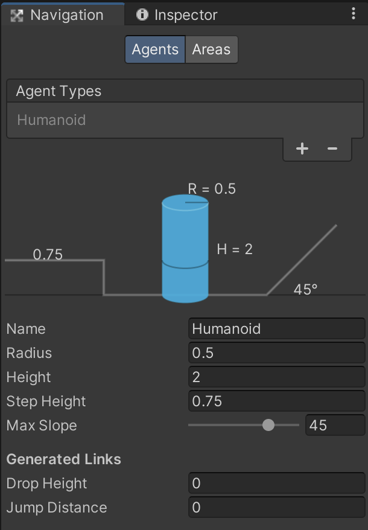368x530 pixels.
Task: Click the Agent Types header
Action: pyautogui.click(x=59, y=92)
